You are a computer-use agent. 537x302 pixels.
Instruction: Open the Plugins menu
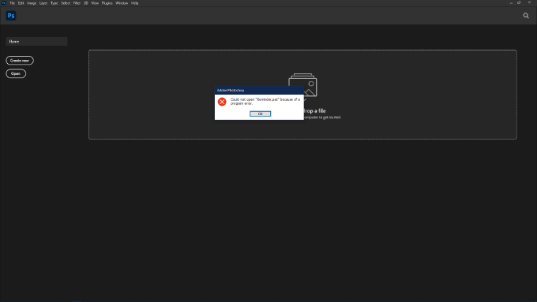click(x=107, y=3)
